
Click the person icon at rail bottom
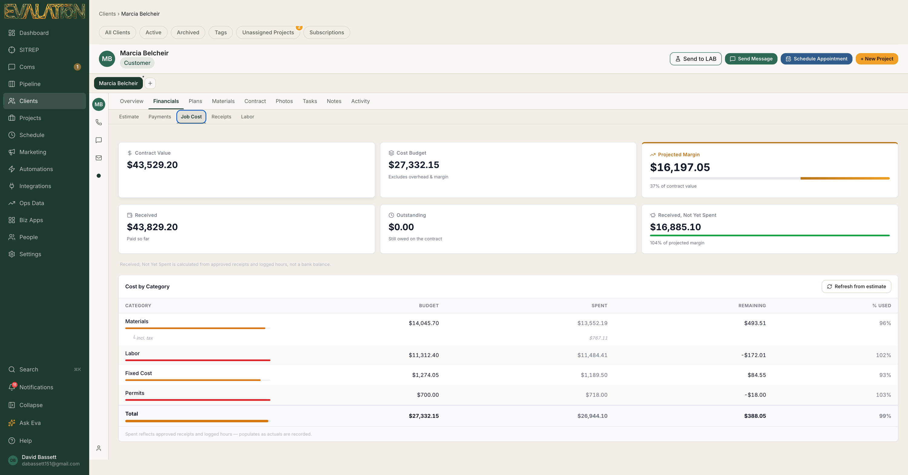point(99,448)
